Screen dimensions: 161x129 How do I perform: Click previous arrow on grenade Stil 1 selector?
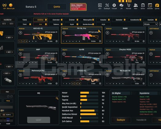[x=4, y=73]
